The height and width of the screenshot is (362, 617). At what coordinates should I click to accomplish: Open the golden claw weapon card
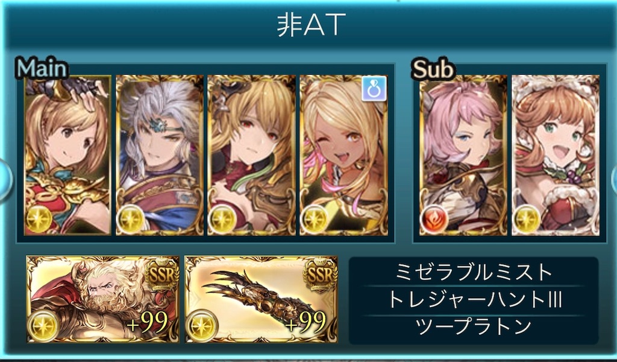[x=262, y=299]
